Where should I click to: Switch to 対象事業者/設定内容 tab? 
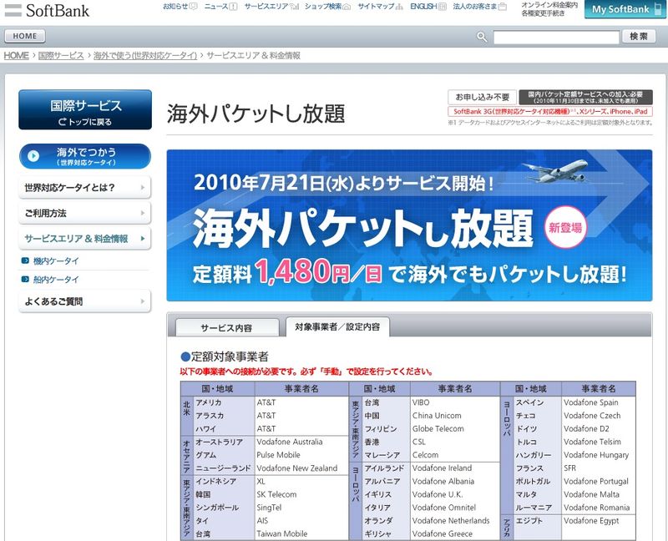coord(337,326)
